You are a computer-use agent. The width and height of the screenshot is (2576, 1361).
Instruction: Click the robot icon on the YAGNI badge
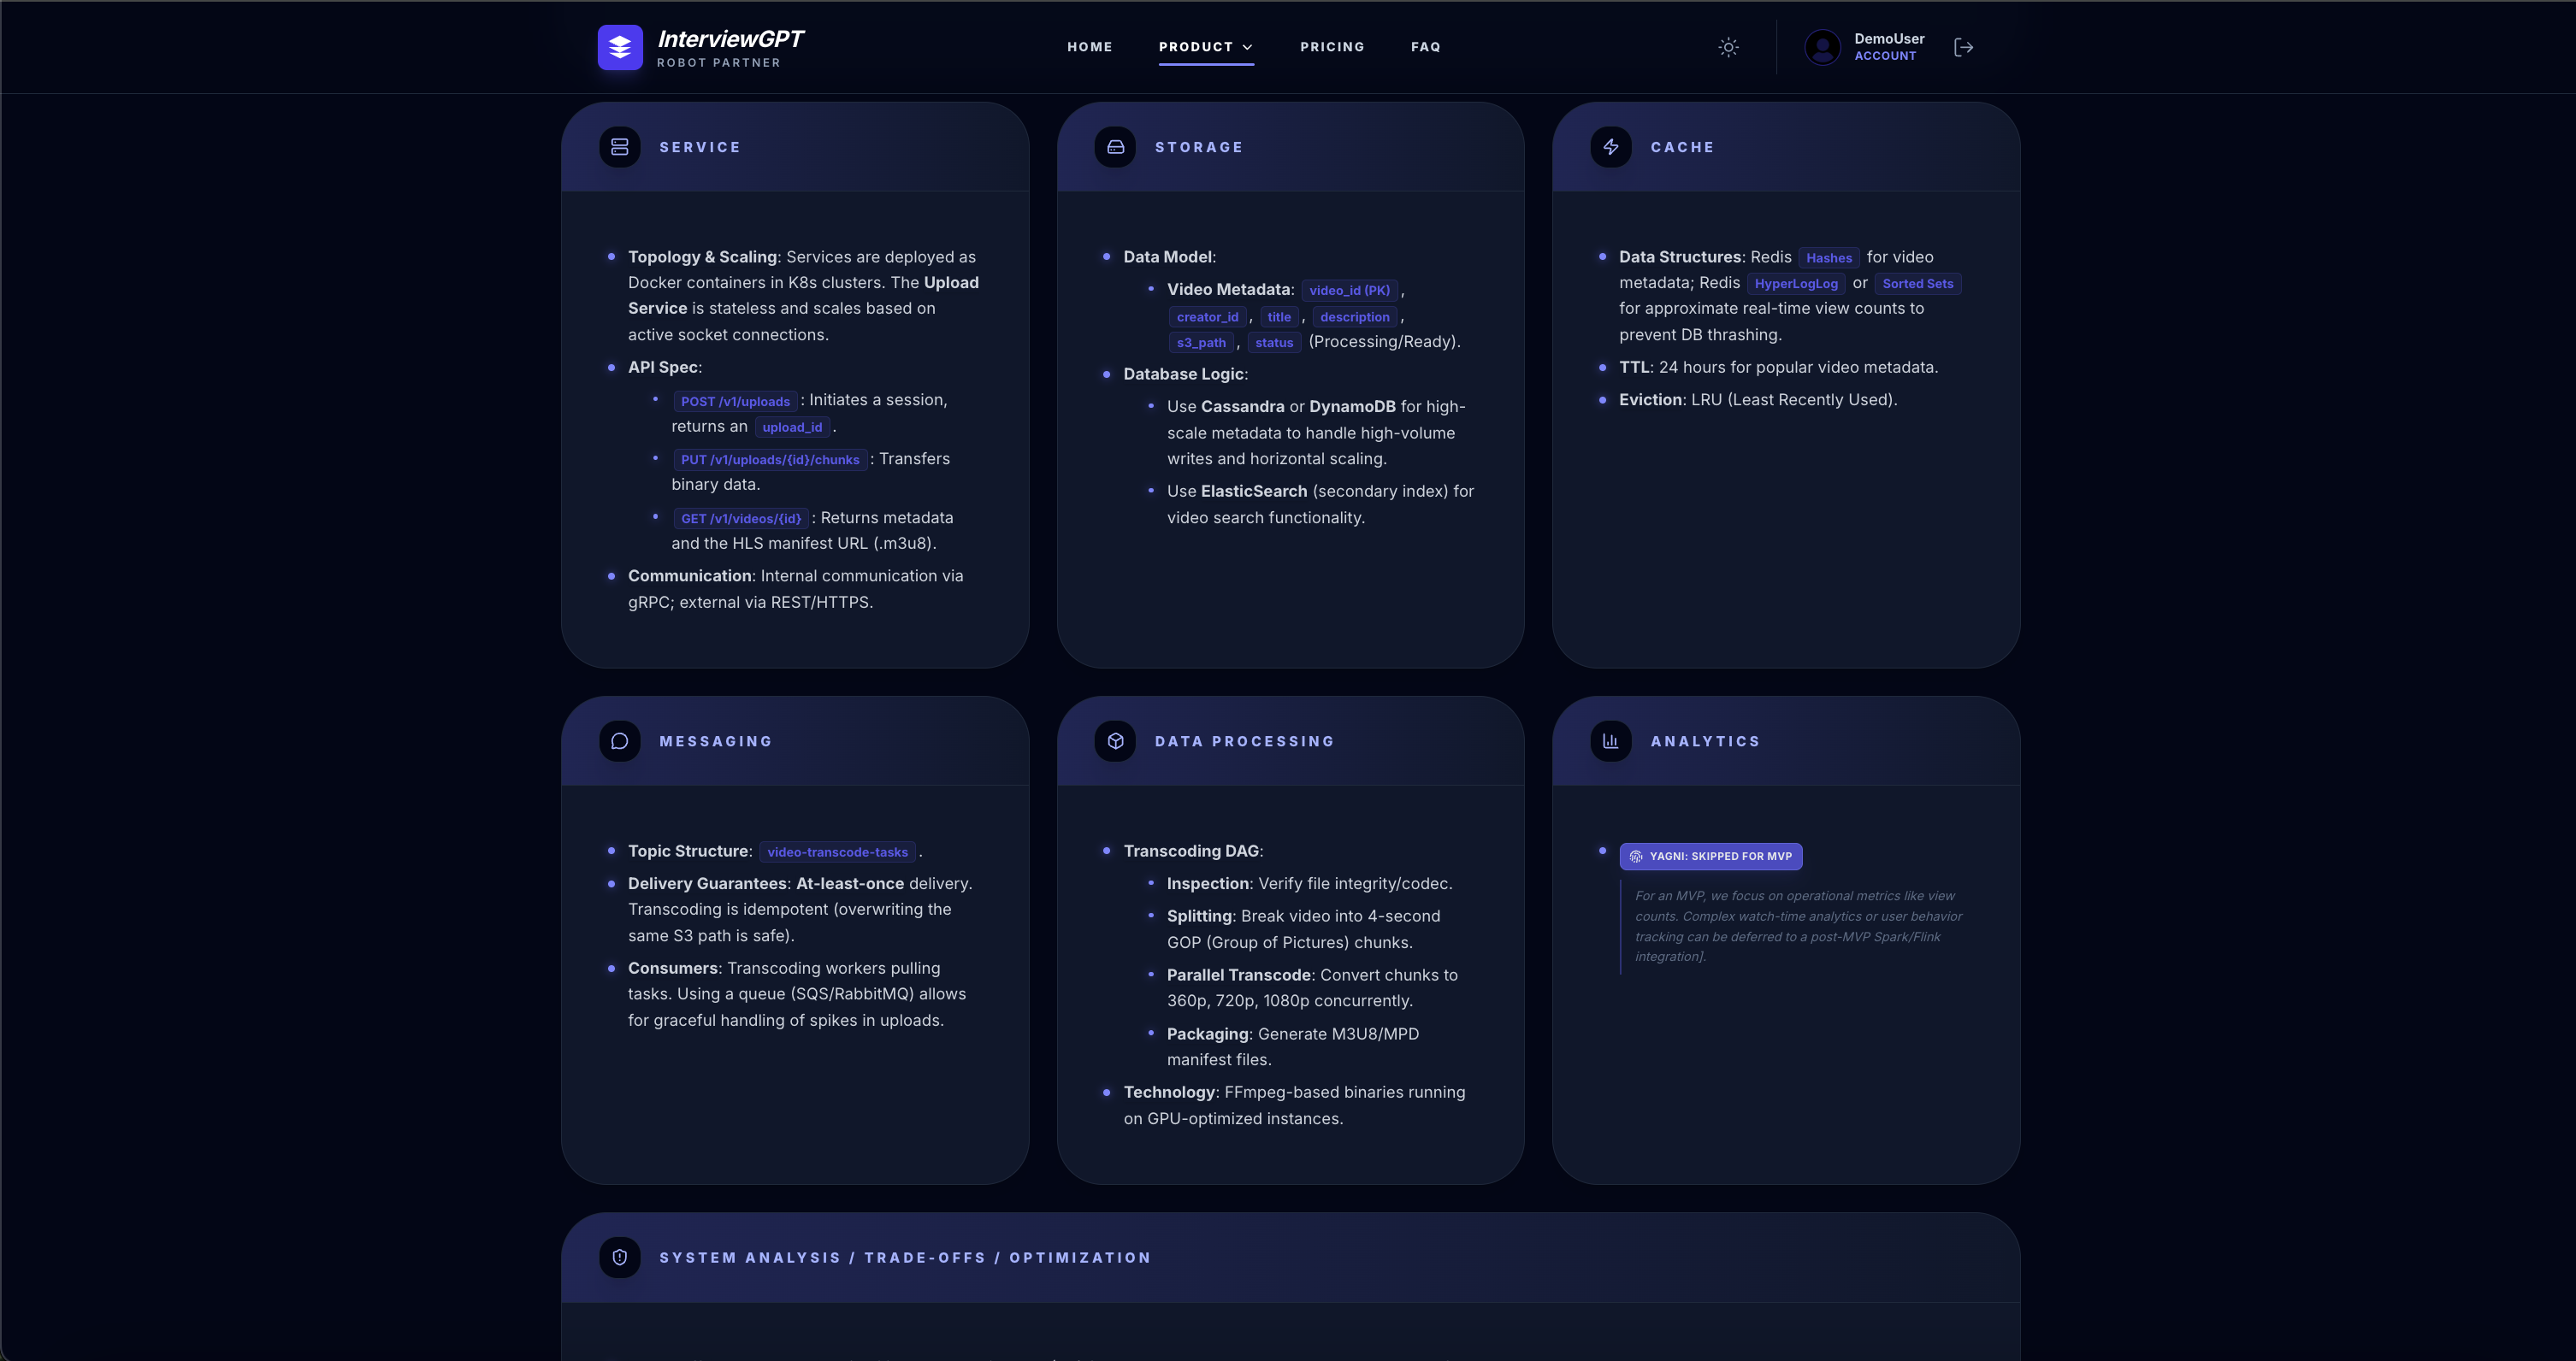1637,857
